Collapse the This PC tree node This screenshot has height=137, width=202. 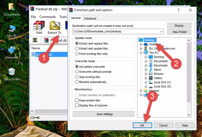pyautogui.click(x=141, y=53)
